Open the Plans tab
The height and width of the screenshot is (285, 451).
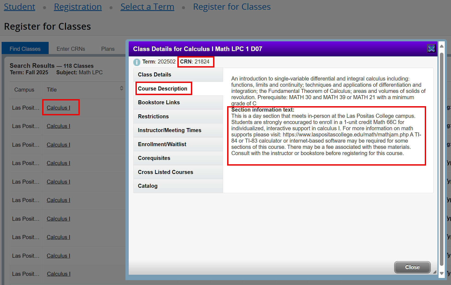coord(108,49)
